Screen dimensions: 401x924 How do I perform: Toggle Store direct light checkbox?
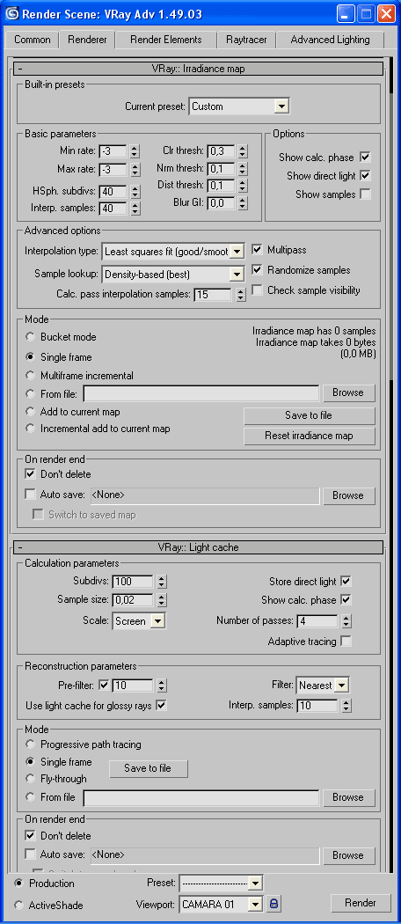click(x=346, y=581)
